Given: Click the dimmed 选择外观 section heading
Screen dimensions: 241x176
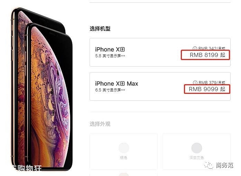Looking at the screenshot, I should 100,124.
